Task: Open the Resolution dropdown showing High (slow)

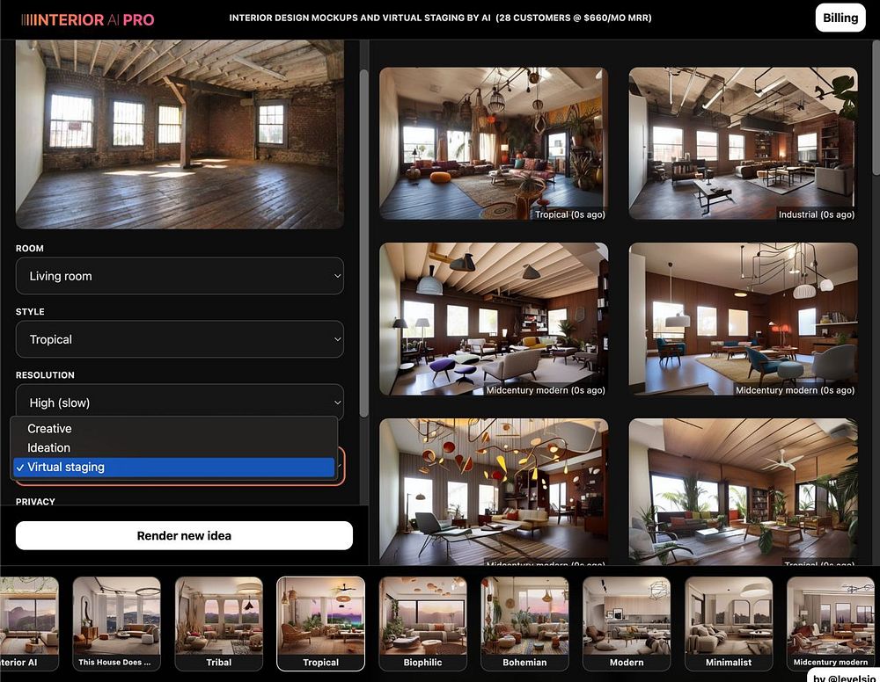Action: click(180, 403)
